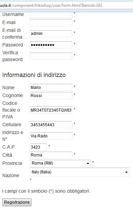The height and width of the screenshot is (209, 133).
Task: Click the Informazioni di indirizzo heading
Action: [x=34, y=75]
